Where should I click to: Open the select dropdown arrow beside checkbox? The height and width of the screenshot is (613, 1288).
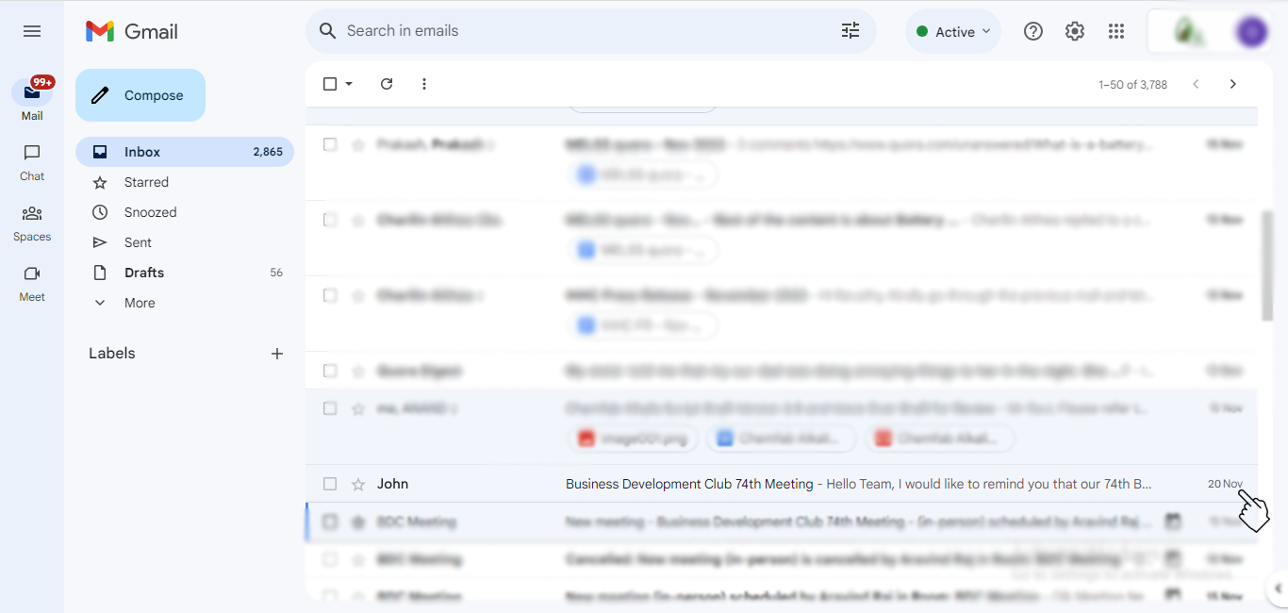[x=349, y=84]
